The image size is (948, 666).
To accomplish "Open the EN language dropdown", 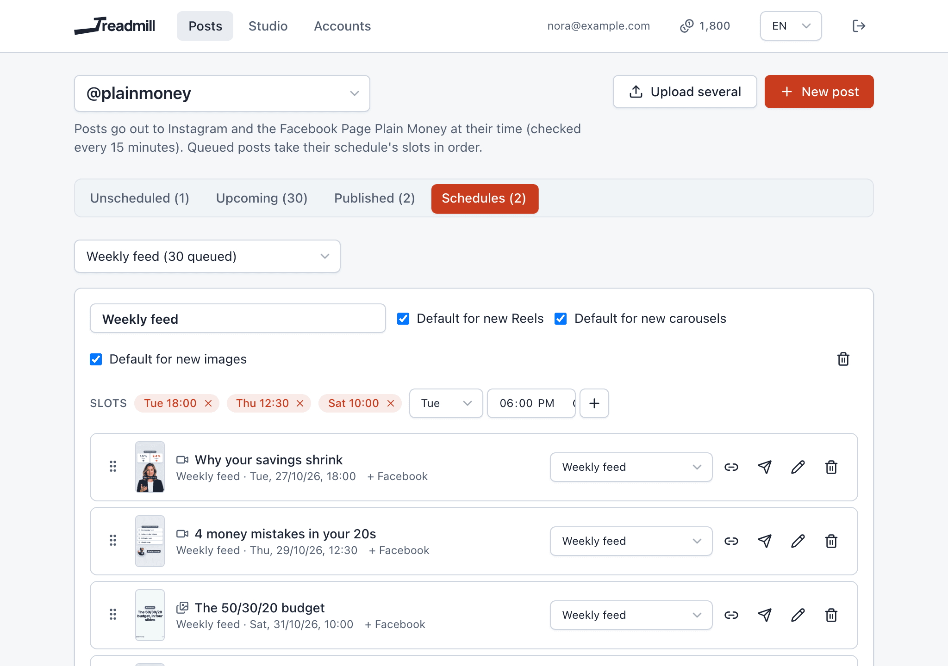I will coord(791,26).
